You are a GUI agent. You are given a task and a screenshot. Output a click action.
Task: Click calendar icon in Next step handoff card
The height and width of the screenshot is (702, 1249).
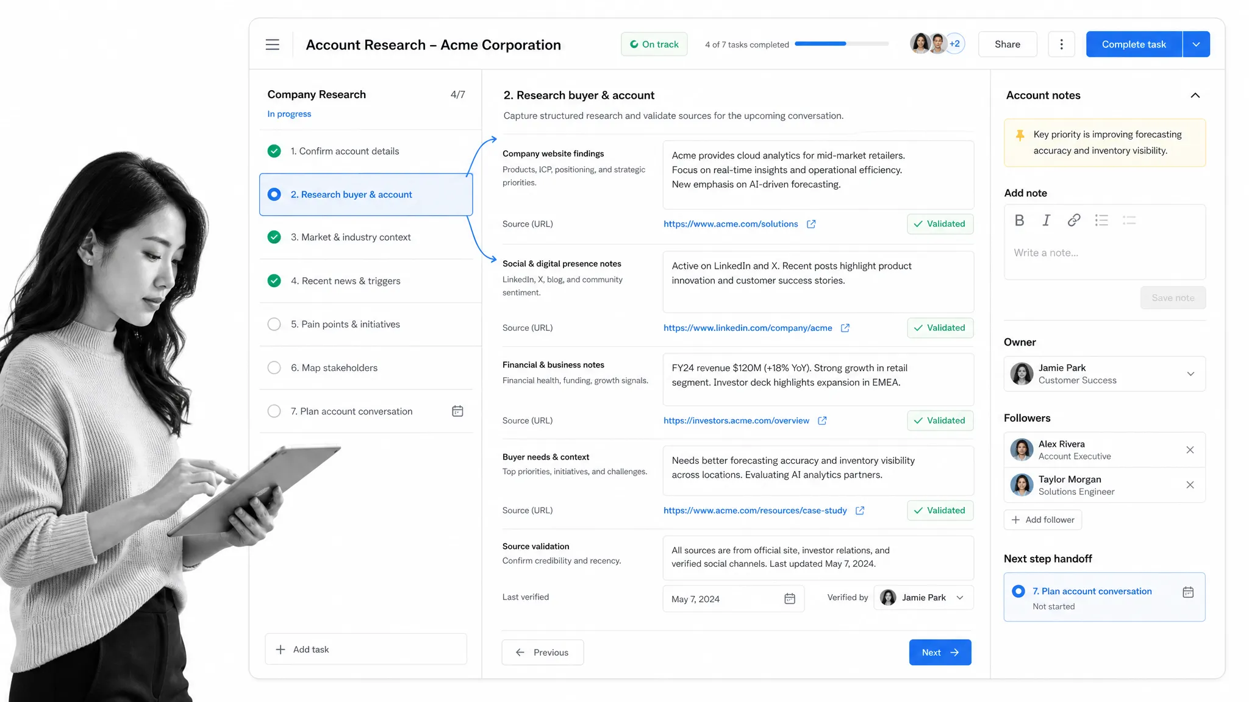1188,592
